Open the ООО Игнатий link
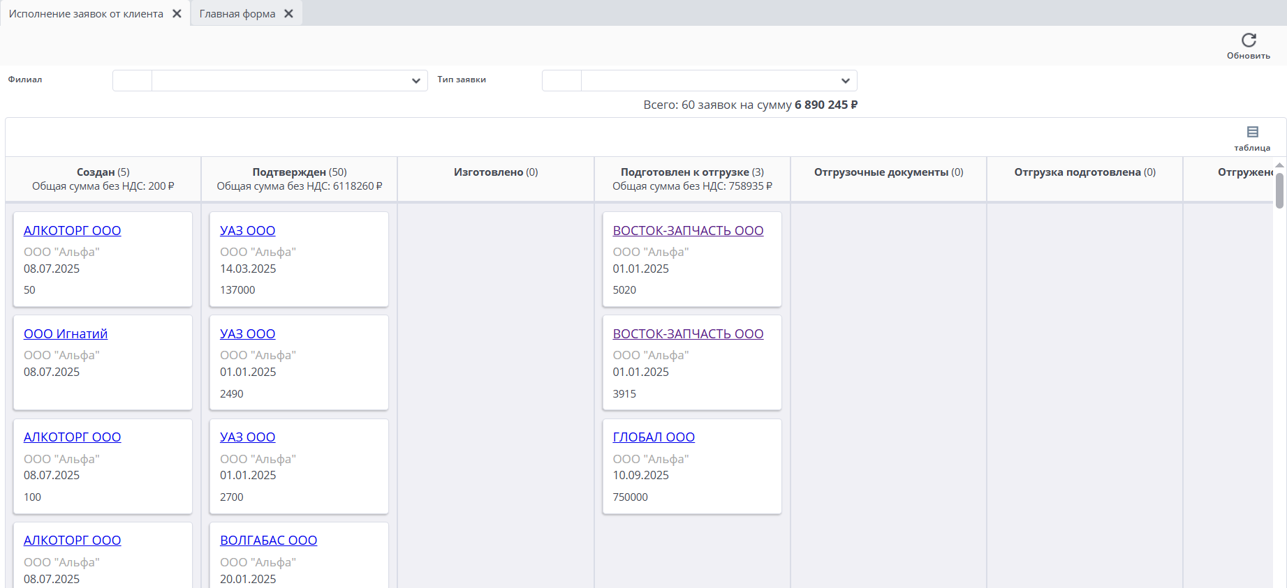Screen dimensions: 1287x588 point(66,334)
